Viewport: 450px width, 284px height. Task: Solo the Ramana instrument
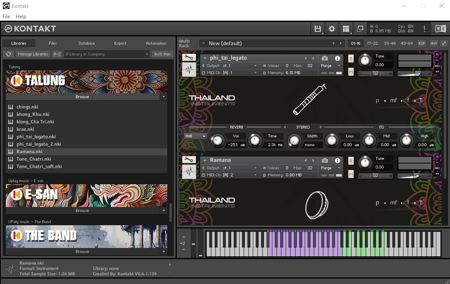coord(351,161)
